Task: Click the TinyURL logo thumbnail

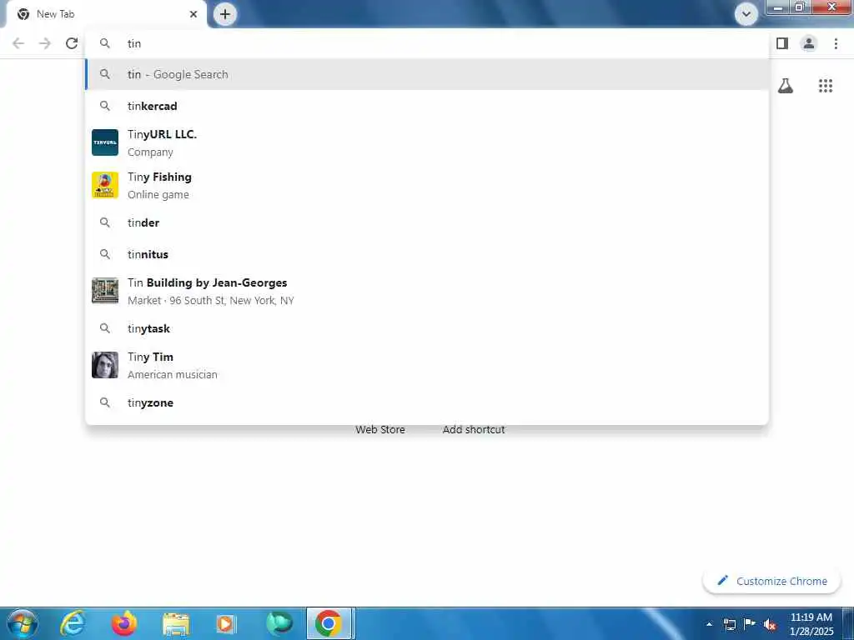Action: point(105,142)
